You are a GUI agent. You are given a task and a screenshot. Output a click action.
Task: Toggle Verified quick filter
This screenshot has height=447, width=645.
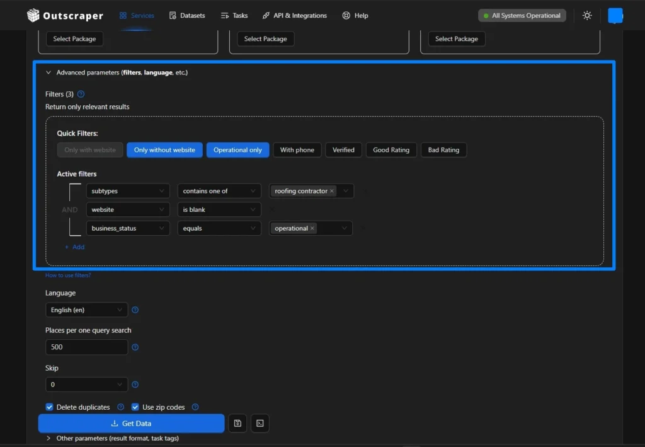coord(343,150)
